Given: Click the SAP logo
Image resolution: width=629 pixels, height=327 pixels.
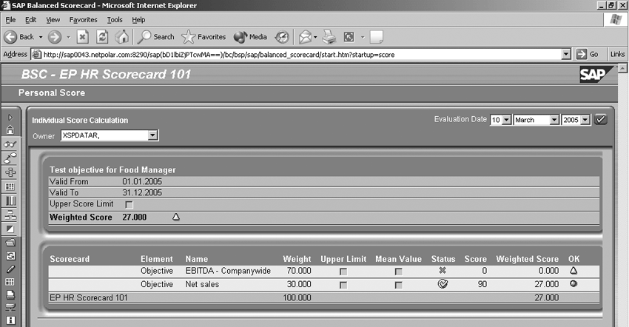Looking at the screenshot, I should coord(595,74).
